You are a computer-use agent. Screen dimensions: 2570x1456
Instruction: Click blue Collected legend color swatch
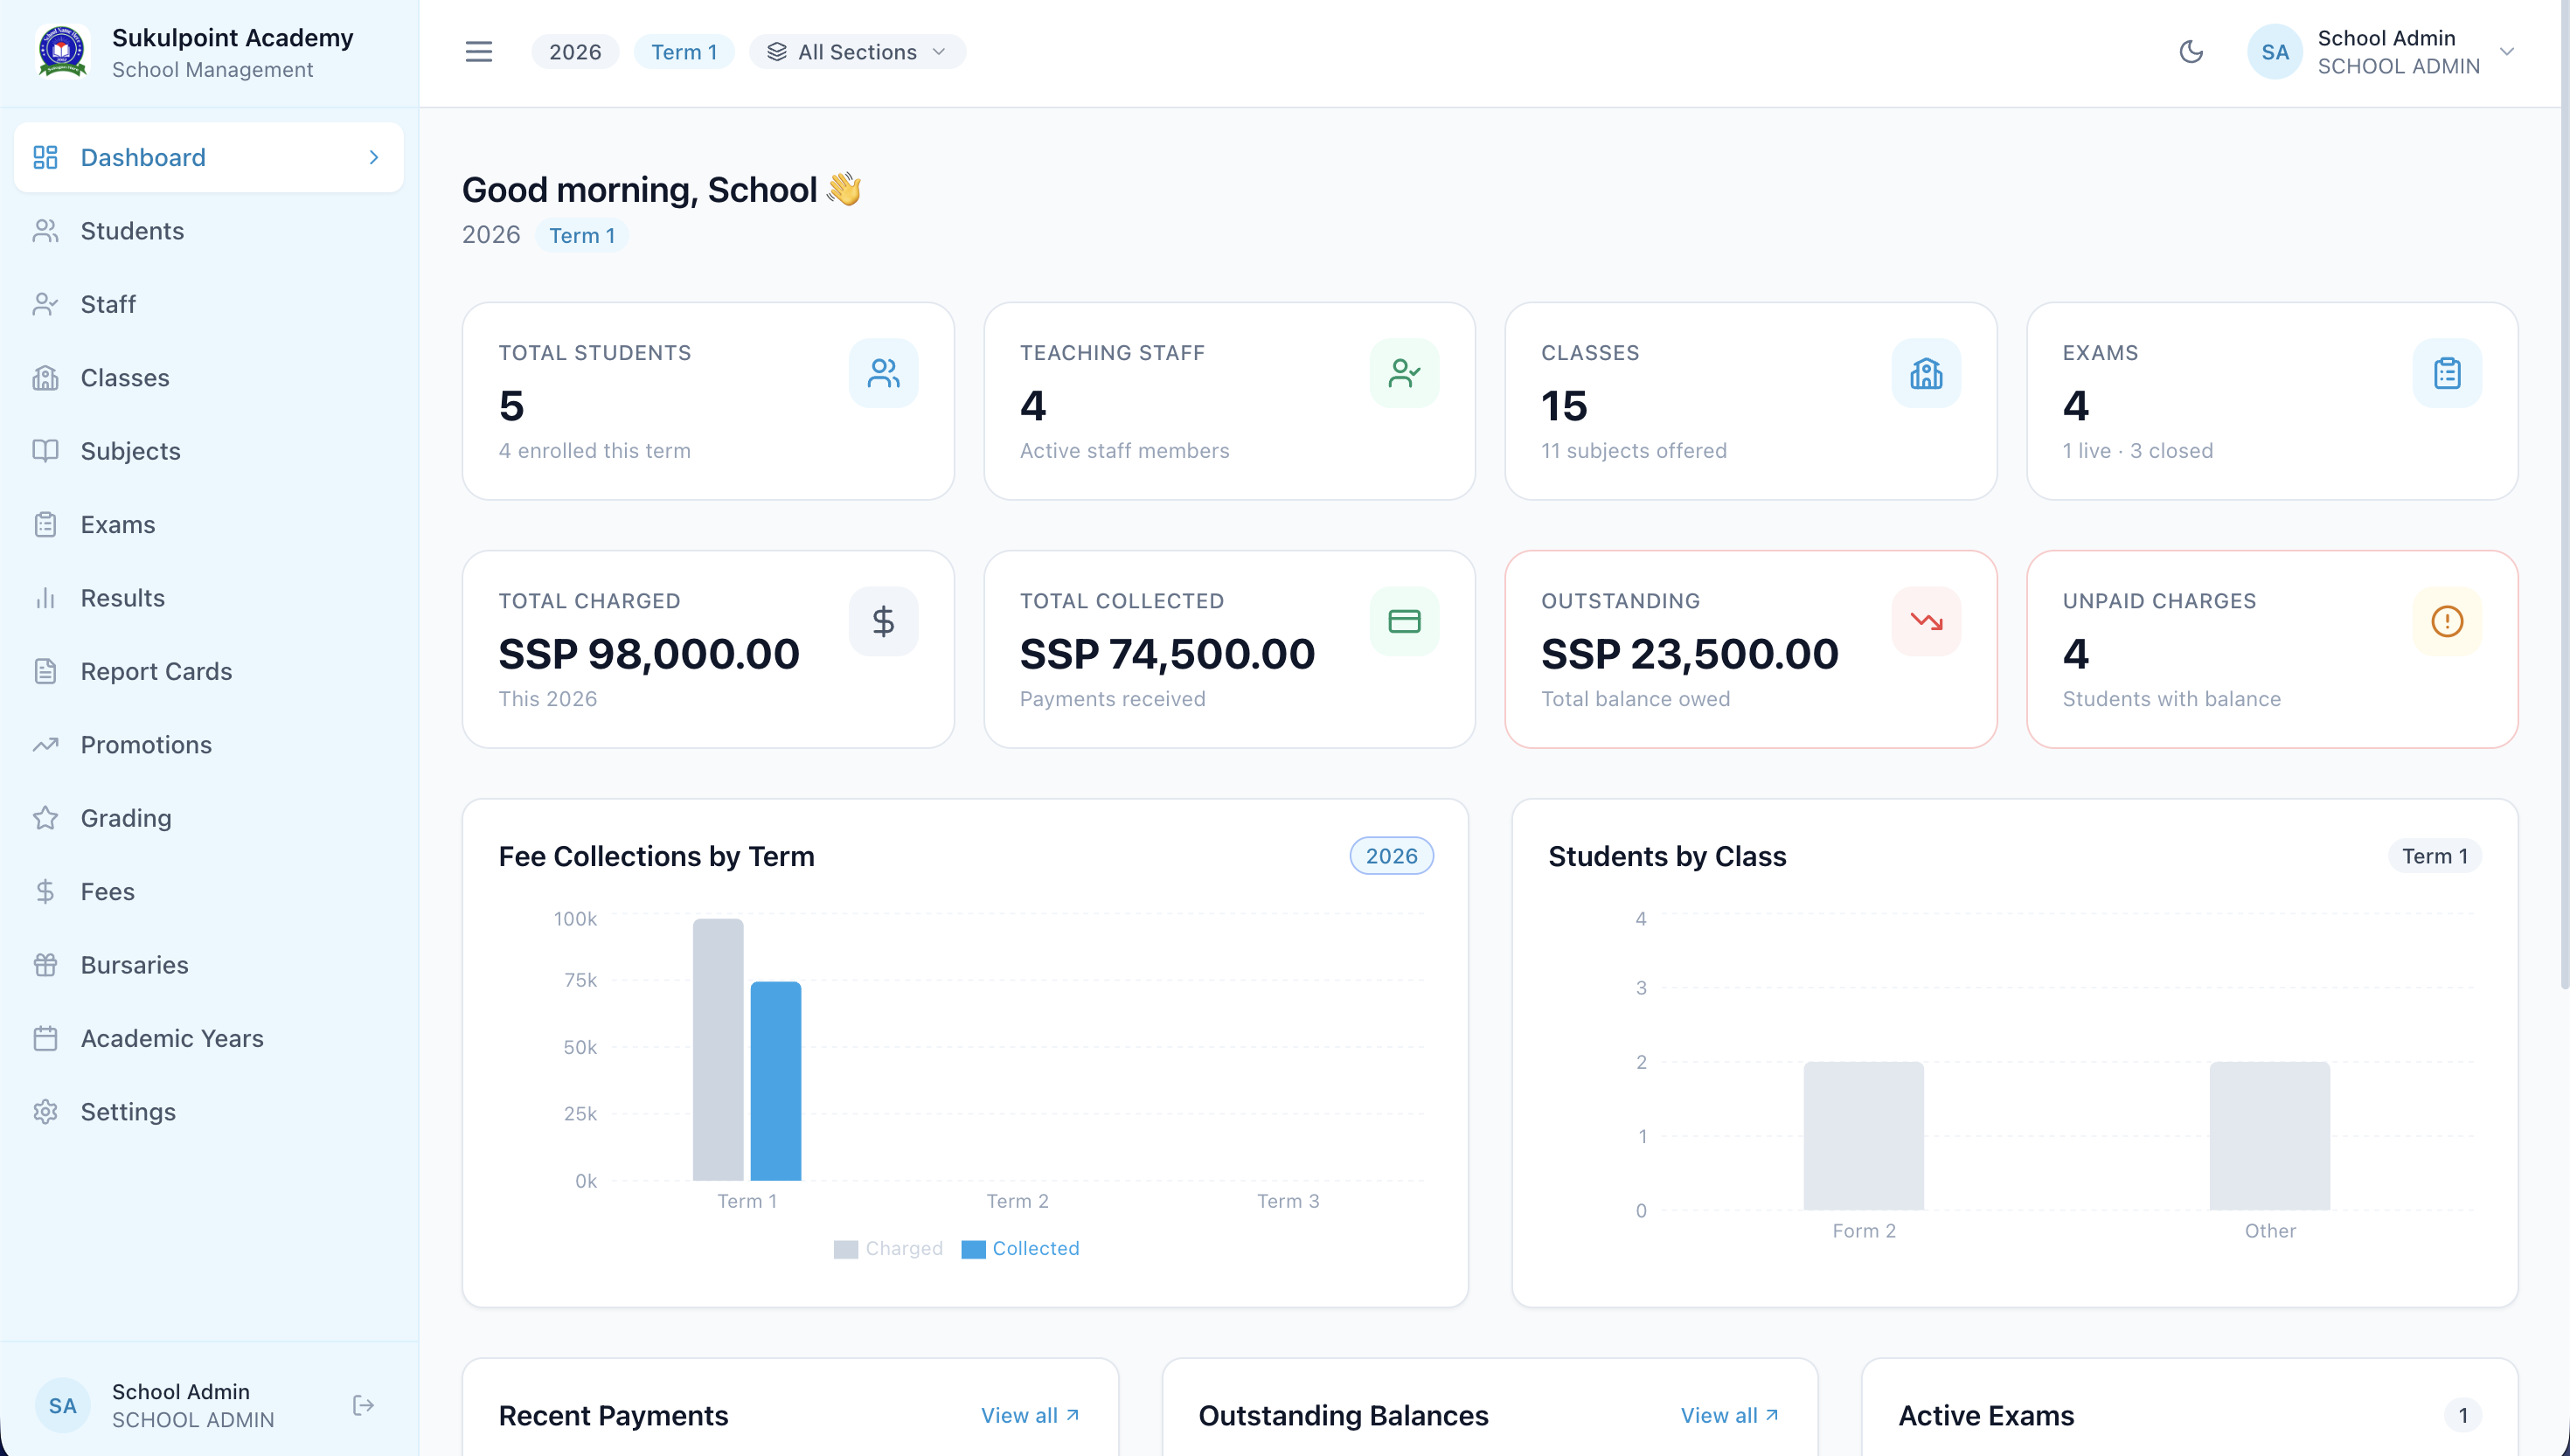click(x=973, y=1249)
